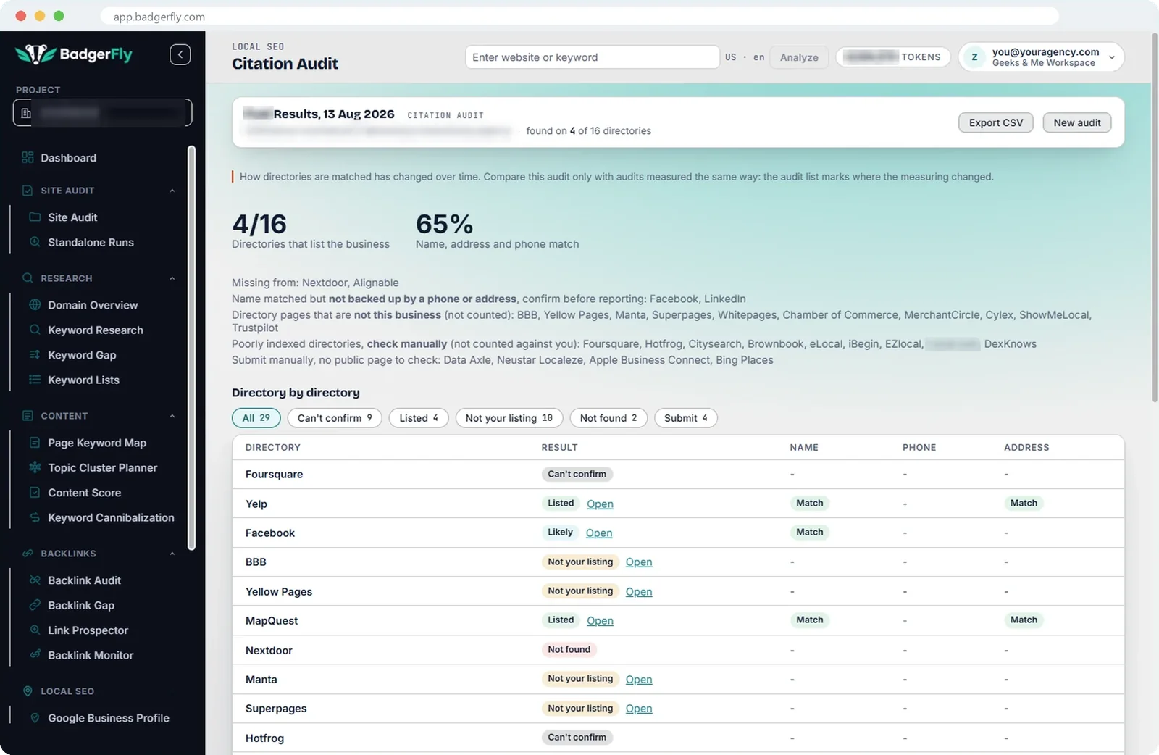This screenshot has width=1159, height=755.
Task: Click the sidebar scrollbar
Action: (191, 348)
